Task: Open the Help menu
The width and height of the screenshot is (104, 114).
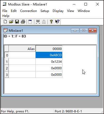Action: (x=6, y=16)
